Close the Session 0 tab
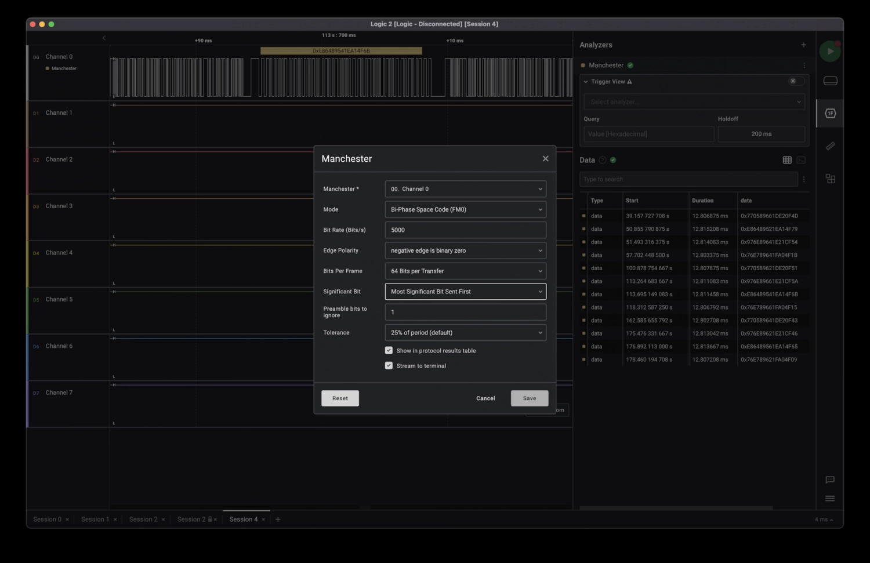Image resolution: width=870 pixels, height=563 pixels. pyautogui.click(x=67, y=520)
